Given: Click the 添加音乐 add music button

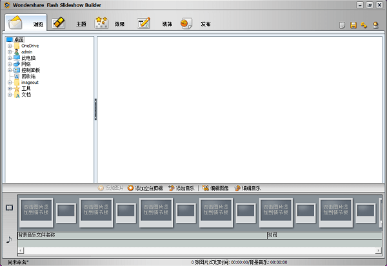Looking at the screenshot, I should tap(184, 188).
